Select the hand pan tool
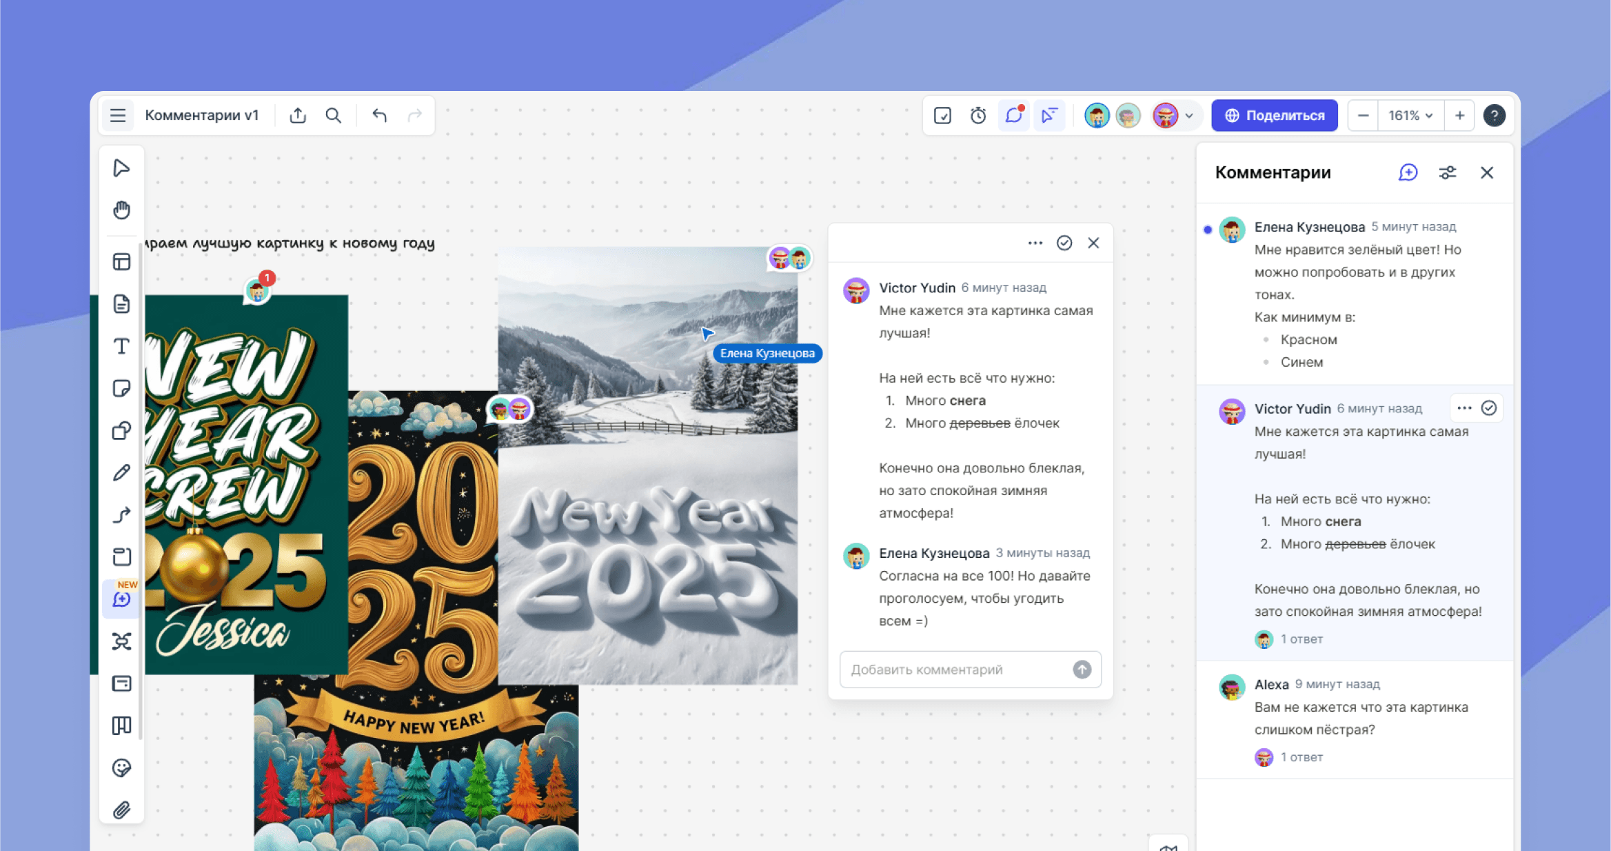The width and height of the screenshot is (1611, 851). coord(122,210)
